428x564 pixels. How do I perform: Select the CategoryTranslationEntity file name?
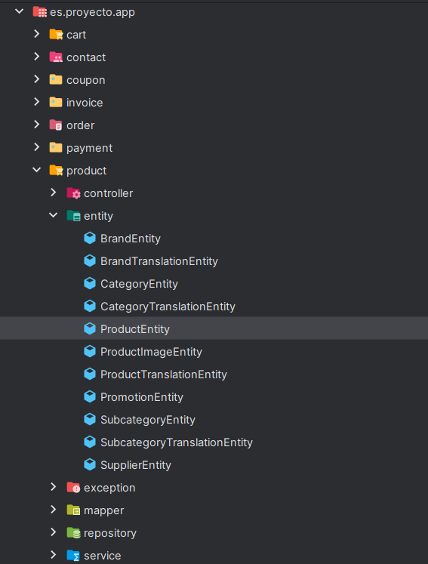pos(168,307)
